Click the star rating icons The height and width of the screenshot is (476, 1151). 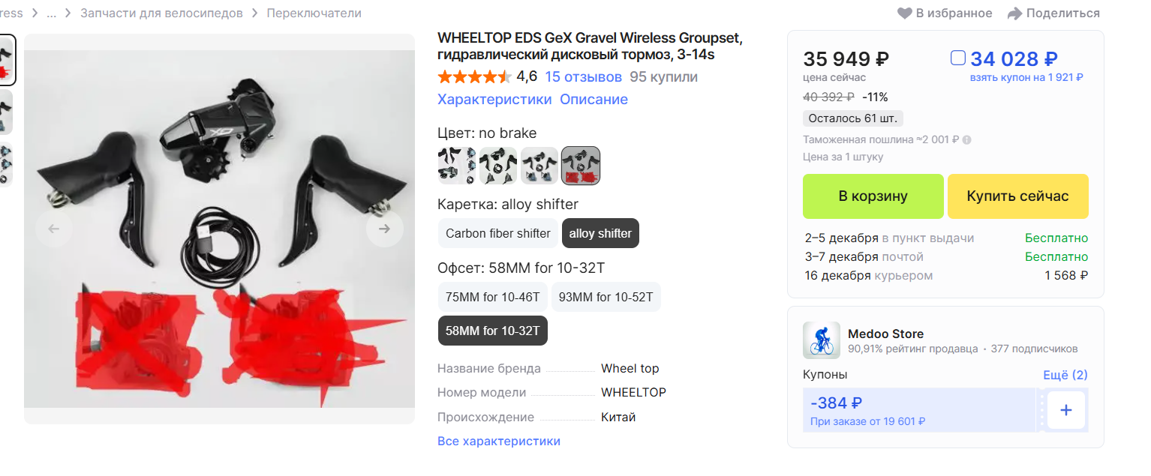click(474, 76)
